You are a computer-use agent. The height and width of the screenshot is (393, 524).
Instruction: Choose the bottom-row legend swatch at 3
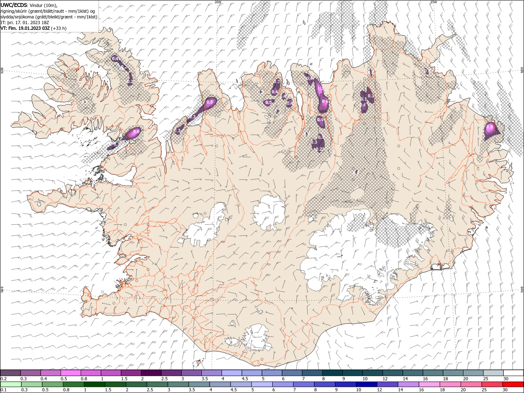pos(178,384)
